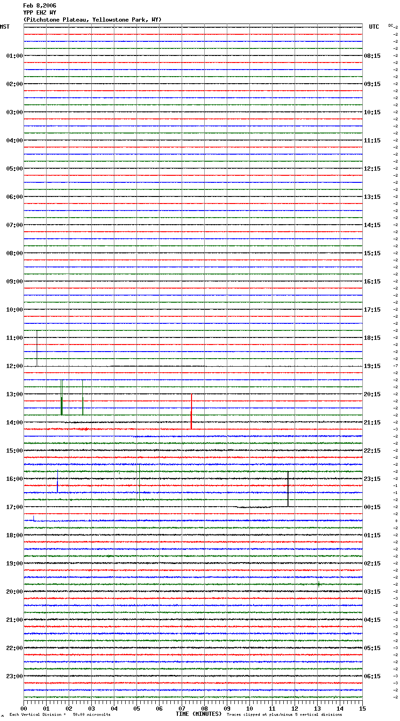Screen dimensions: 400x721
Task: Click minute tick label "00" on x-axis
Action: [x=24, y=708]
